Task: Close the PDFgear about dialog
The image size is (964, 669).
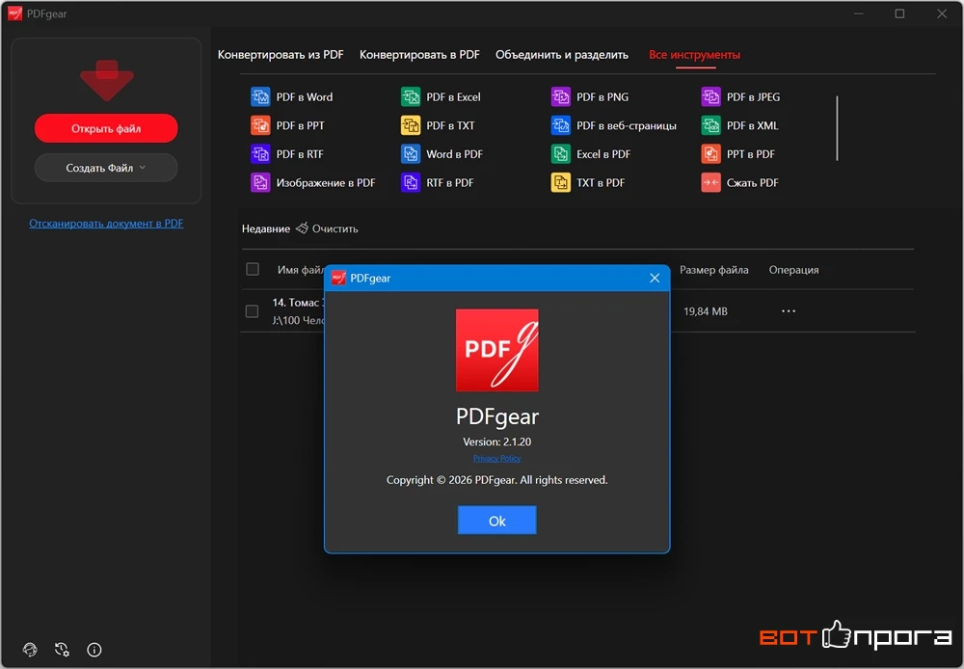Action: point(655,278)
